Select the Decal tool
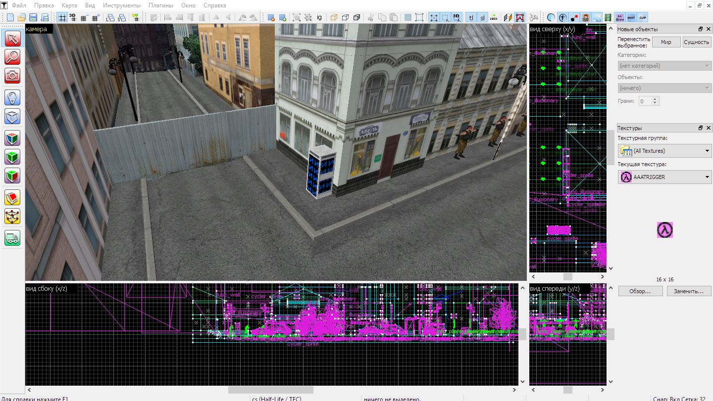 (x=12, y=176)
